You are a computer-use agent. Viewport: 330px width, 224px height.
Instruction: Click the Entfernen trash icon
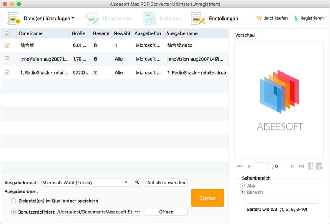pos(149,18)
